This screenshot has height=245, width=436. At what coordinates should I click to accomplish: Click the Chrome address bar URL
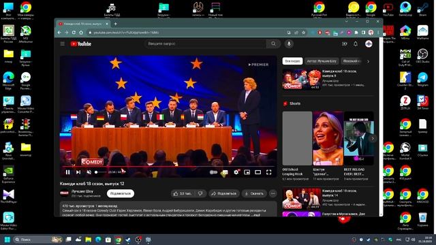coord(126,33)
